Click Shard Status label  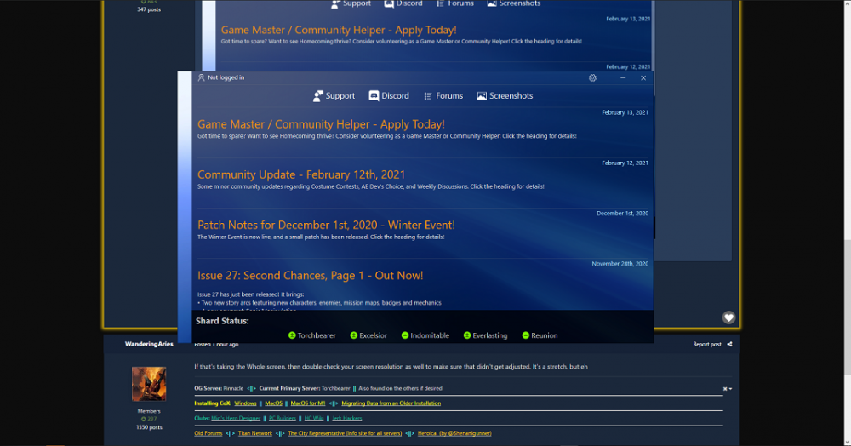click(222, 321)
